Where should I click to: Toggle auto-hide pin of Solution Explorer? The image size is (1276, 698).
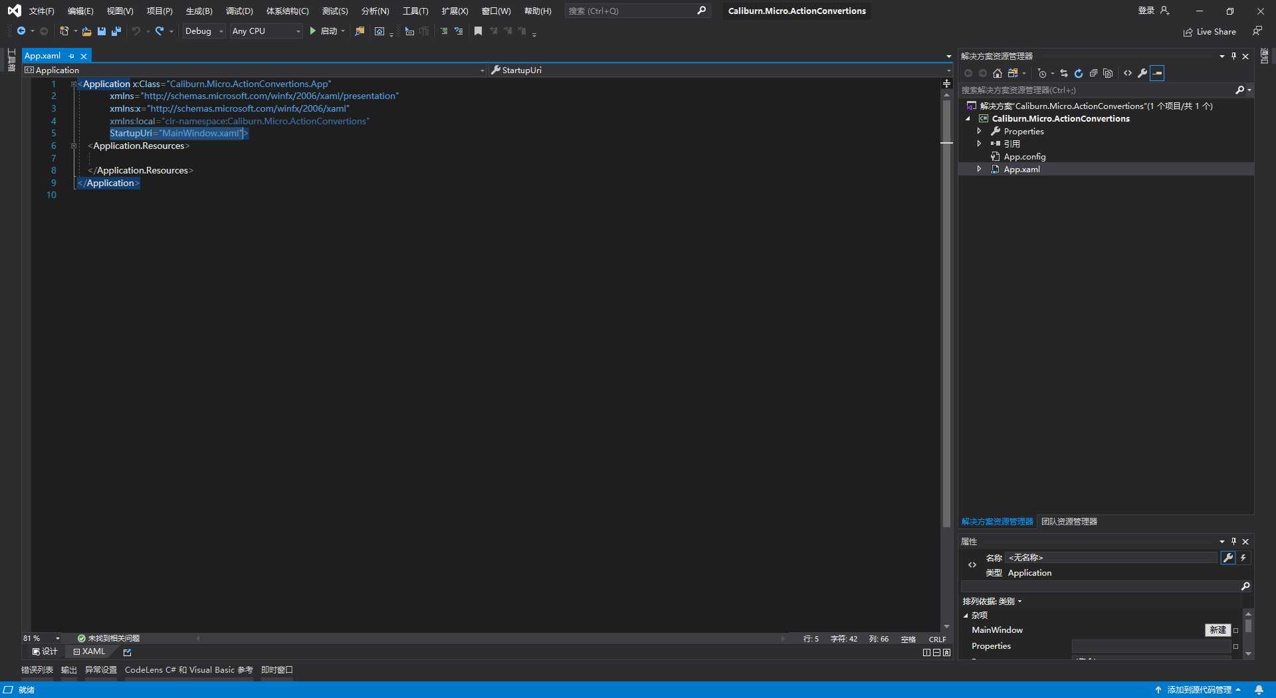pyautogui.click(x=1233, y=57)
